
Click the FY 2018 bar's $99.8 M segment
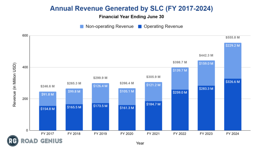[74, 97]
